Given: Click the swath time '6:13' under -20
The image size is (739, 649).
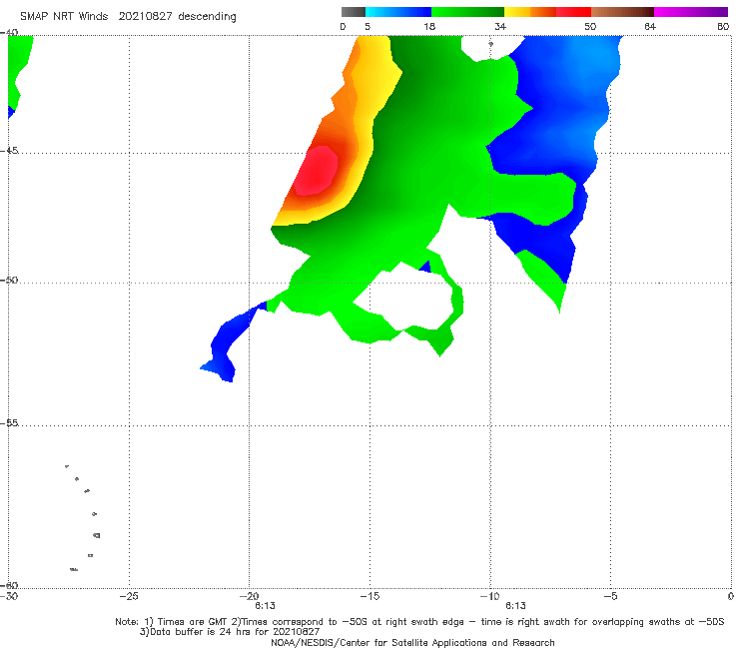Looking at the screenshot, I should pos(265,606).
